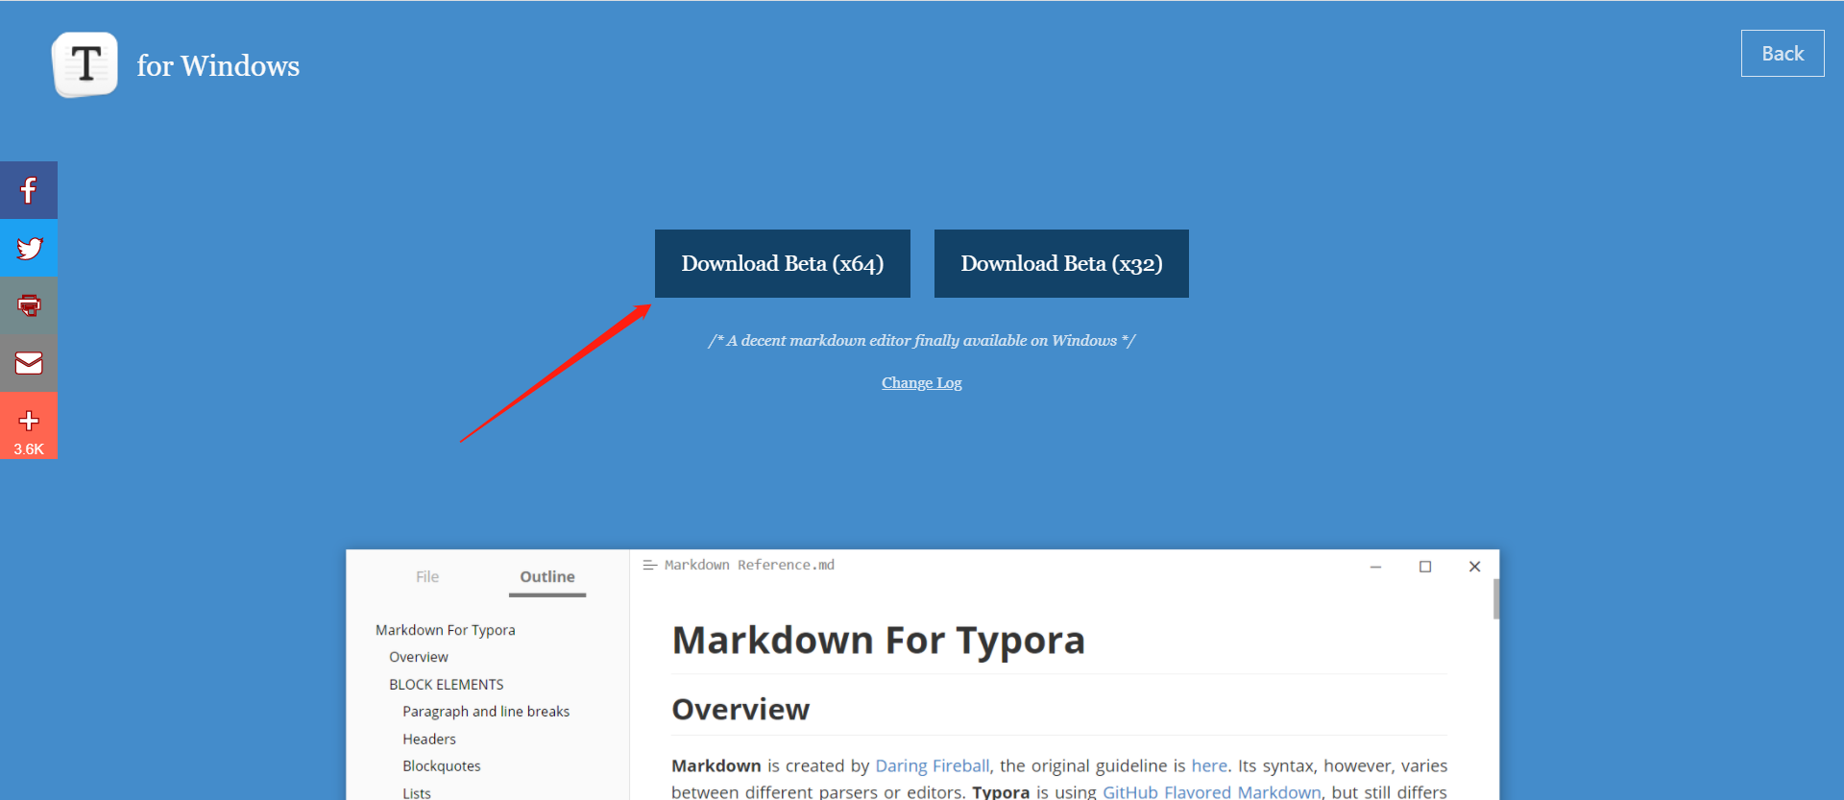The width and height of the screenshot is (1844, 800).
Task: Maximize the Typora preview window
Action: click(1425, 567)
